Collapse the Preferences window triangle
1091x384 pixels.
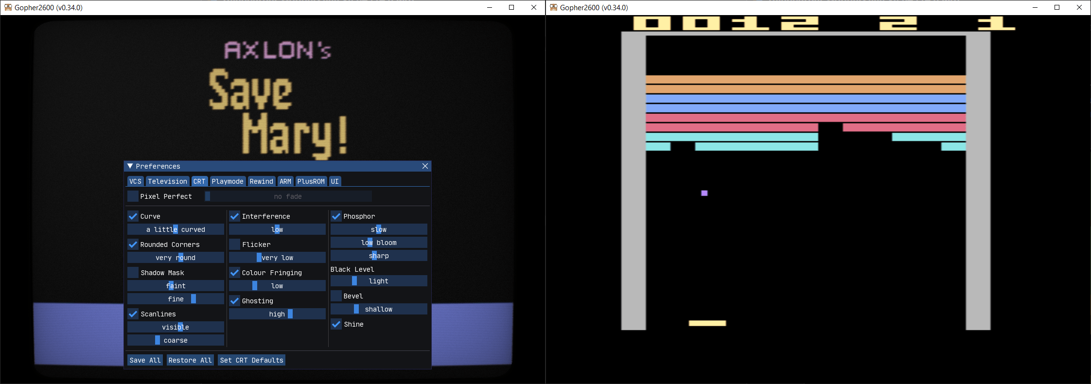tap(130, 166)
